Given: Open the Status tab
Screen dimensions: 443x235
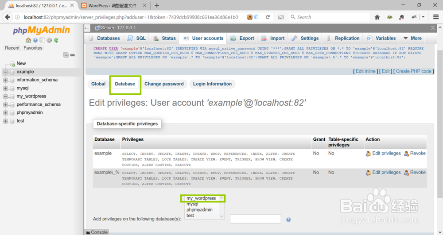Looking at the screenshot, I should click(x=164, y=39).
